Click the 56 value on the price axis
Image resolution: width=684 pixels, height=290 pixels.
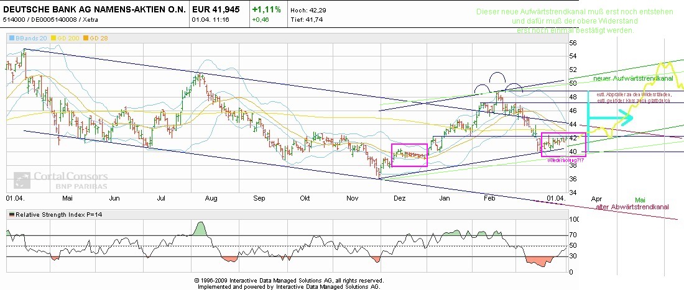click(x=573, y=43)
